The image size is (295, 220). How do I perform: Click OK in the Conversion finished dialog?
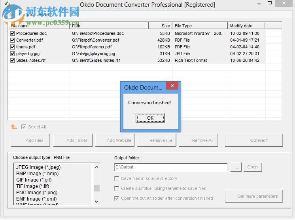(150, 118)
